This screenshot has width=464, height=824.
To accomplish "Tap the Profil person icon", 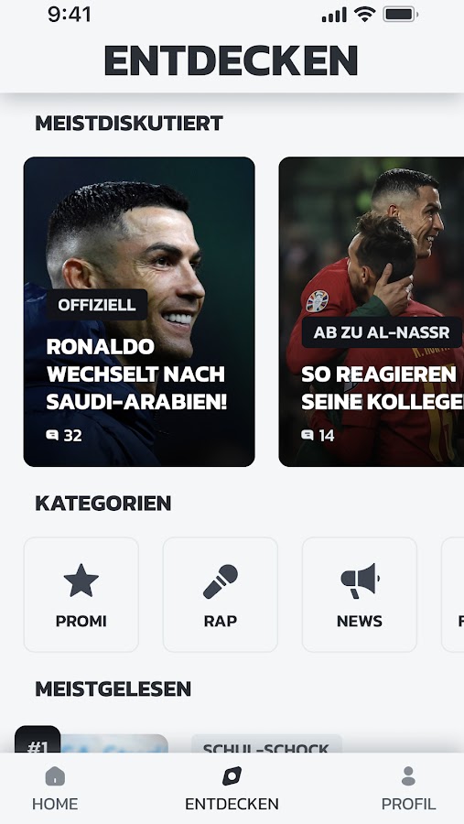I will (x=408, y=775).
